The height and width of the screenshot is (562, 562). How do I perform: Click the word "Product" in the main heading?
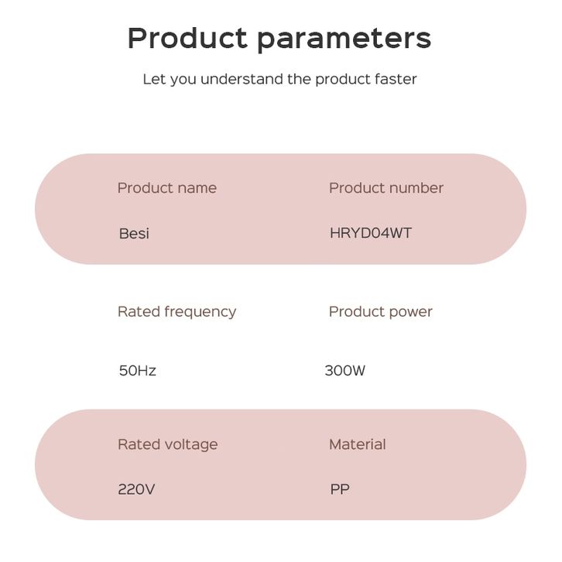(x=187, y=37)
